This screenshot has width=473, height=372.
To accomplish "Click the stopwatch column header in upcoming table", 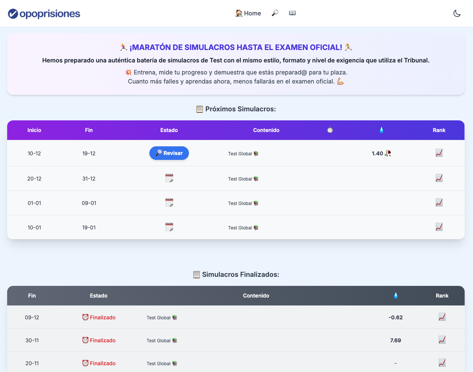I will (330, 130).
